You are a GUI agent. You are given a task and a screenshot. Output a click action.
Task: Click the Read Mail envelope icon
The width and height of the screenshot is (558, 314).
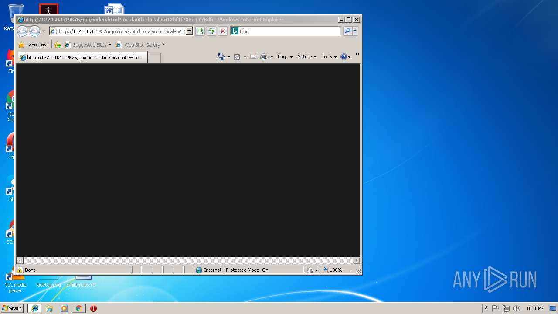click(253, 57)
